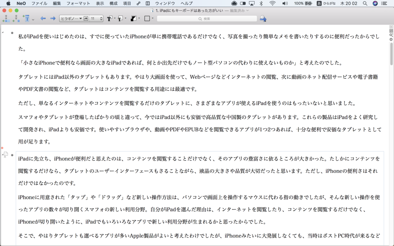Image resolution: width=394 pixels, height=246 pixels.
Task: Click the document proxy icon in title bar
Action: [x=152, y=10]
